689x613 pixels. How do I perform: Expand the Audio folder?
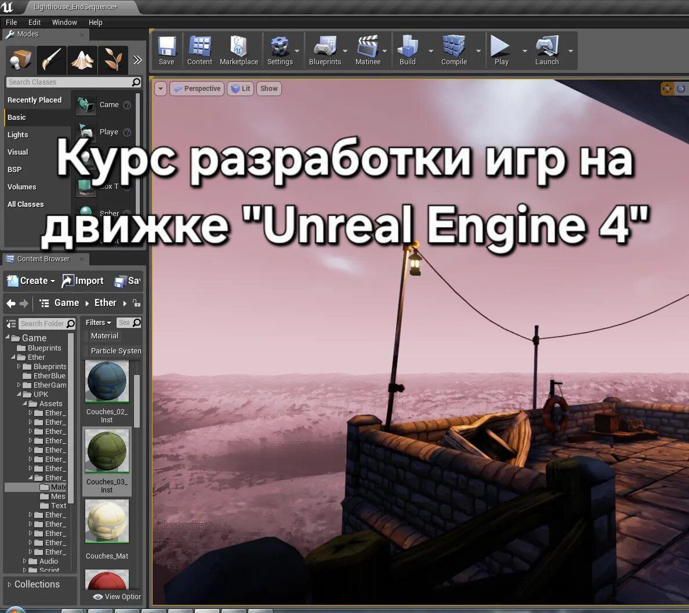pyautogui.click(x=25, y=561)
